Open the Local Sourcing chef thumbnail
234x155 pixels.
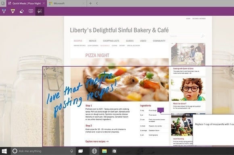pyautogui.click(x=182, y=125)
